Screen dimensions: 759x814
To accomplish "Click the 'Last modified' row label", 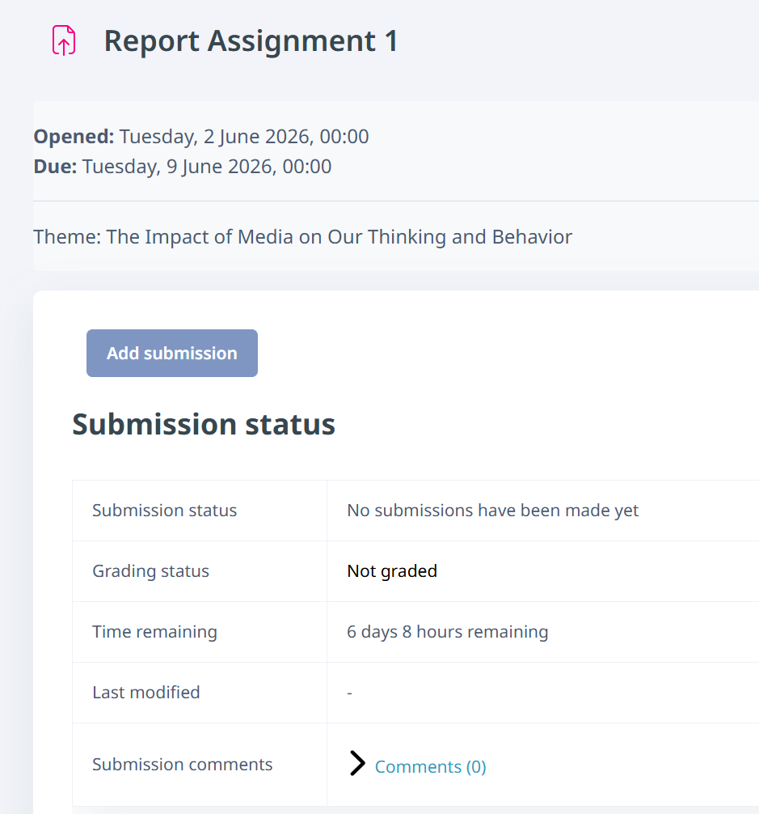I will pos(146,693).
